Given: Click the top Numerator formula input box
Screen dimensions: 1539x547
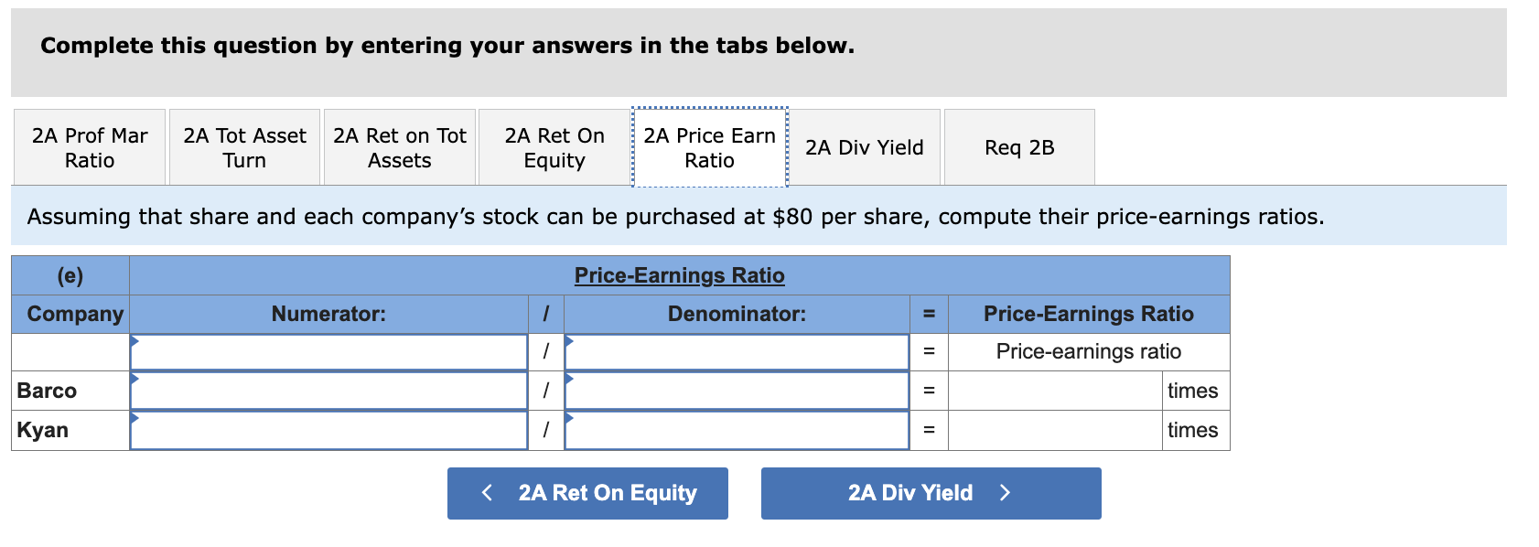Looking at the screenshot, I should 331,351.
